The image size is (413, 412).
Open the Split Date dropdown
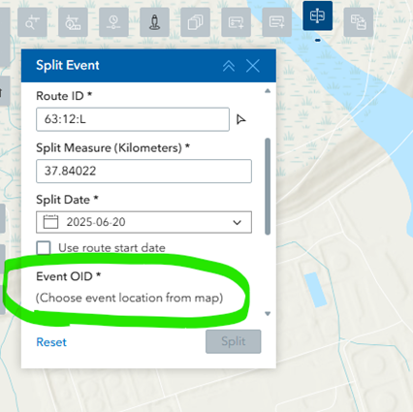tap(238, 222)
